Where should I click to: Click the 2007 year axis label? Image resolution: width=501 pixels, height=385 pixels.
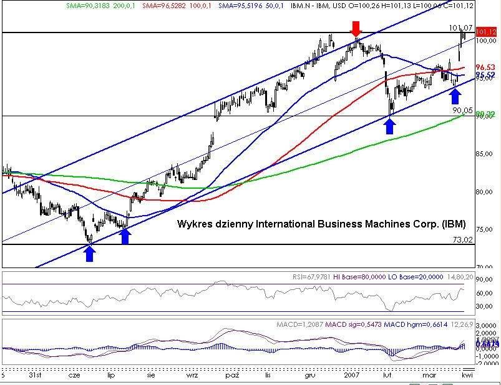point(351,375)
